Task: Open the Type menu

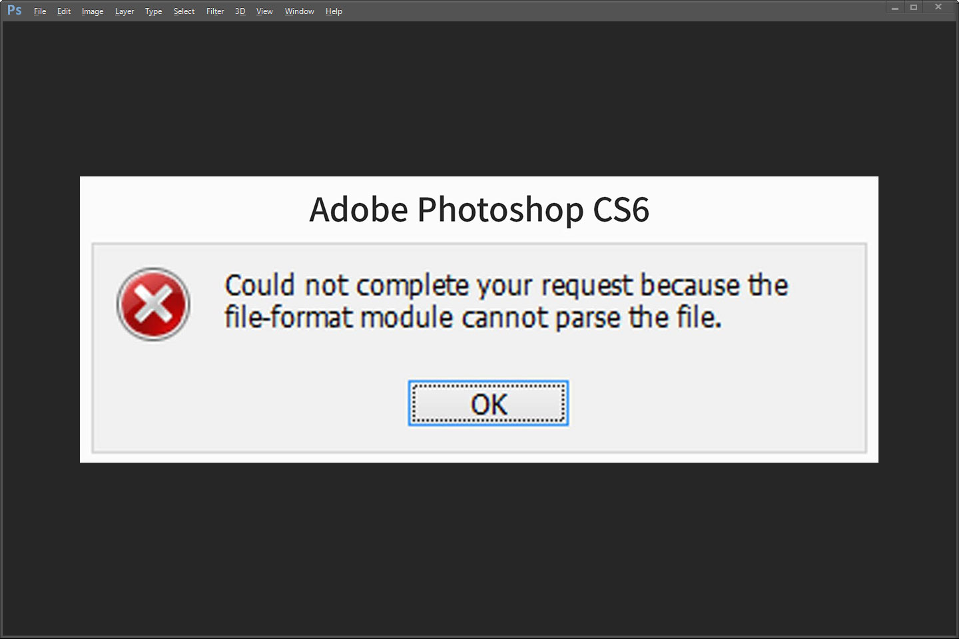Action: coord(153,11)
